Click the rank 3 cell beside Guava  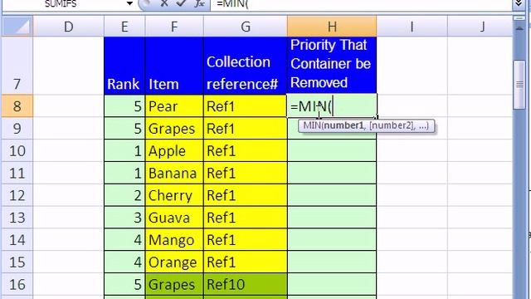pyautogui.click(x=124, y=218)
